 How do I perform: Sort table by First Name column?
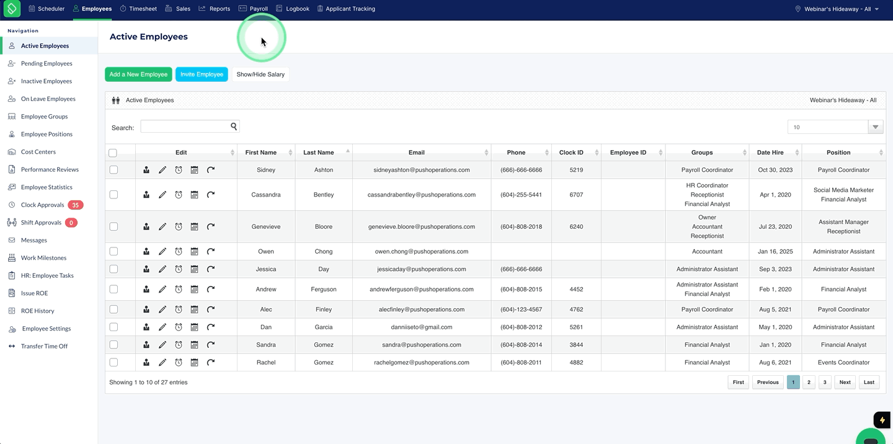tap(266, 153)
